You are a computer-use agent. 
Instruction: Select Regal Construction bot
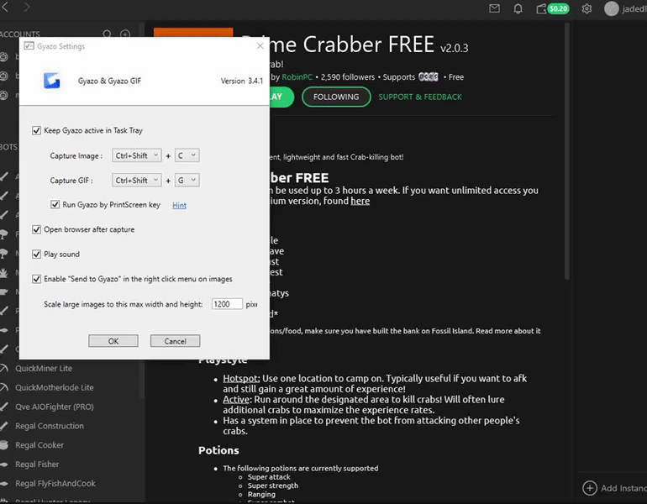tap(50, 426)
